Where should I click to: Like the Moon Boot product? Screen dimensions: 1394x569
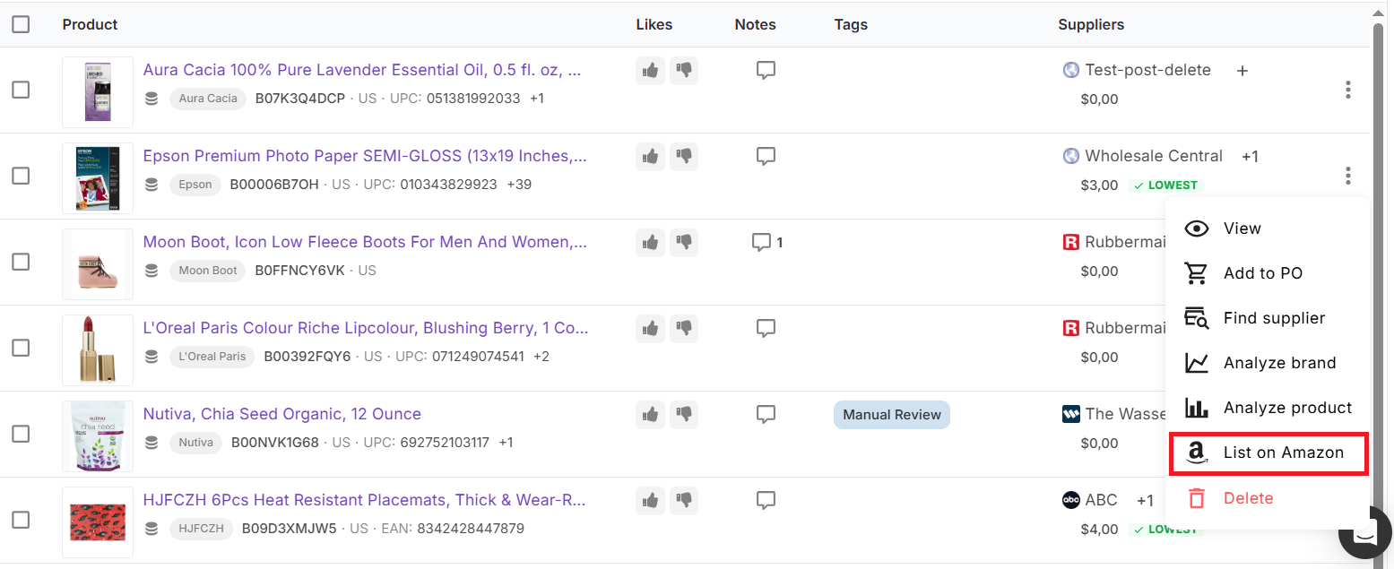coord(650,243)
